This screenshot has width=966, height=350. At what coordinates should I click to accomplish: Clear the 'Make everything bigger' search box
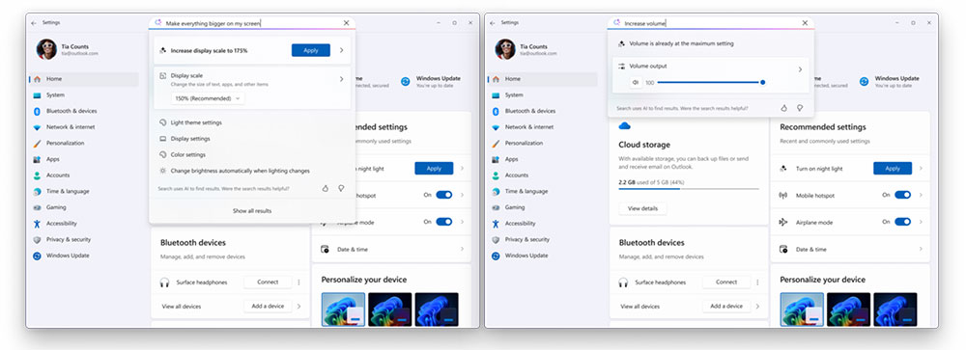pos(346,23)
